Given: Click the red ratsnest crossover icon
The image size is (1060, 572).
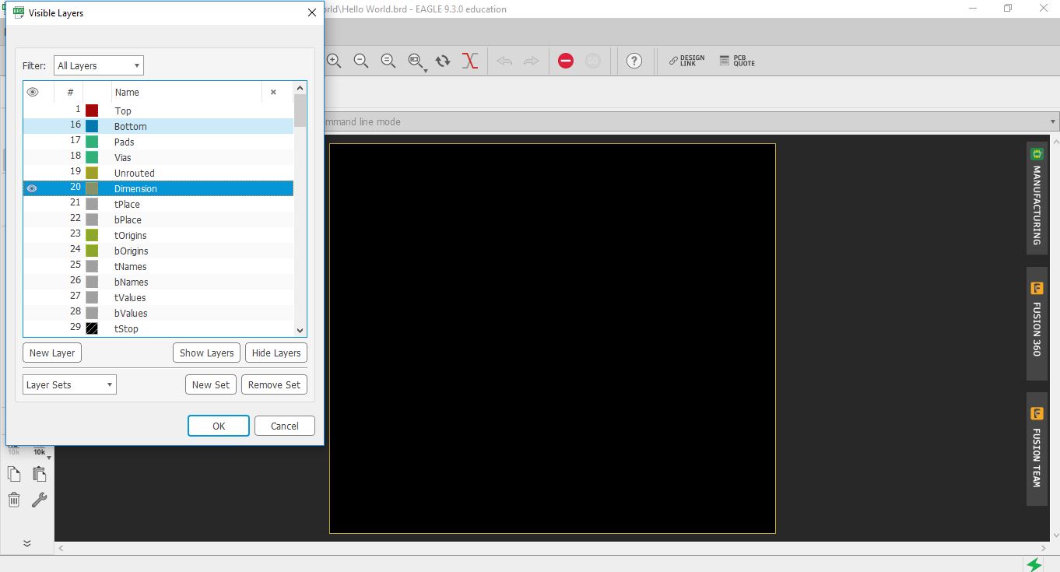Looking at the screenshot, I should [x=470, y=61].
